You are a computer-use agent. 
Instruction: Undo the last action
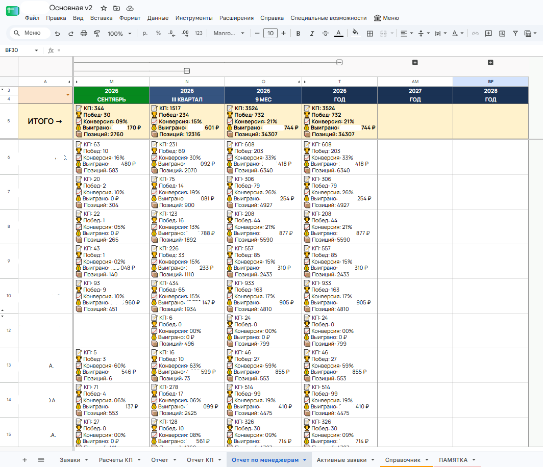click(x=58, y=33)
